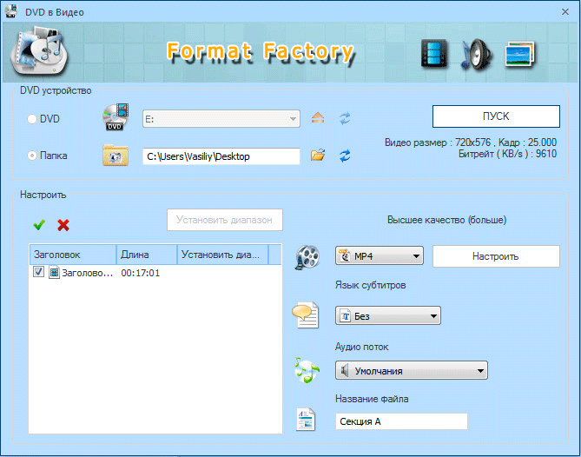581x457 pixels.
Task: Click the Секция A file name field
Action: (x=401, y=421)
